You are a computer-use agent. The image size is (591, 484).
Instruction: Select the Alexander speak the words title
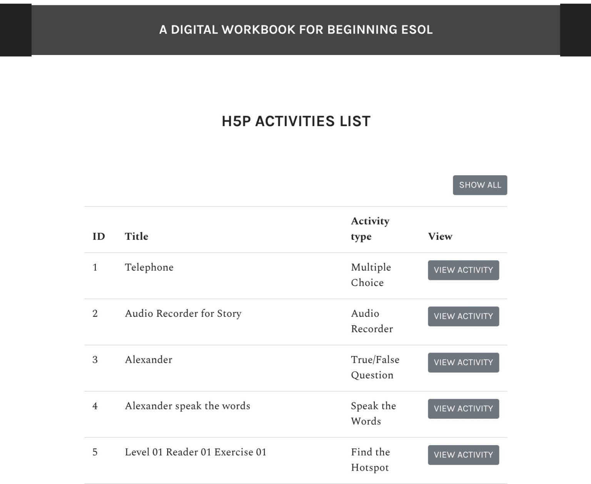click(x=187, y=406)
